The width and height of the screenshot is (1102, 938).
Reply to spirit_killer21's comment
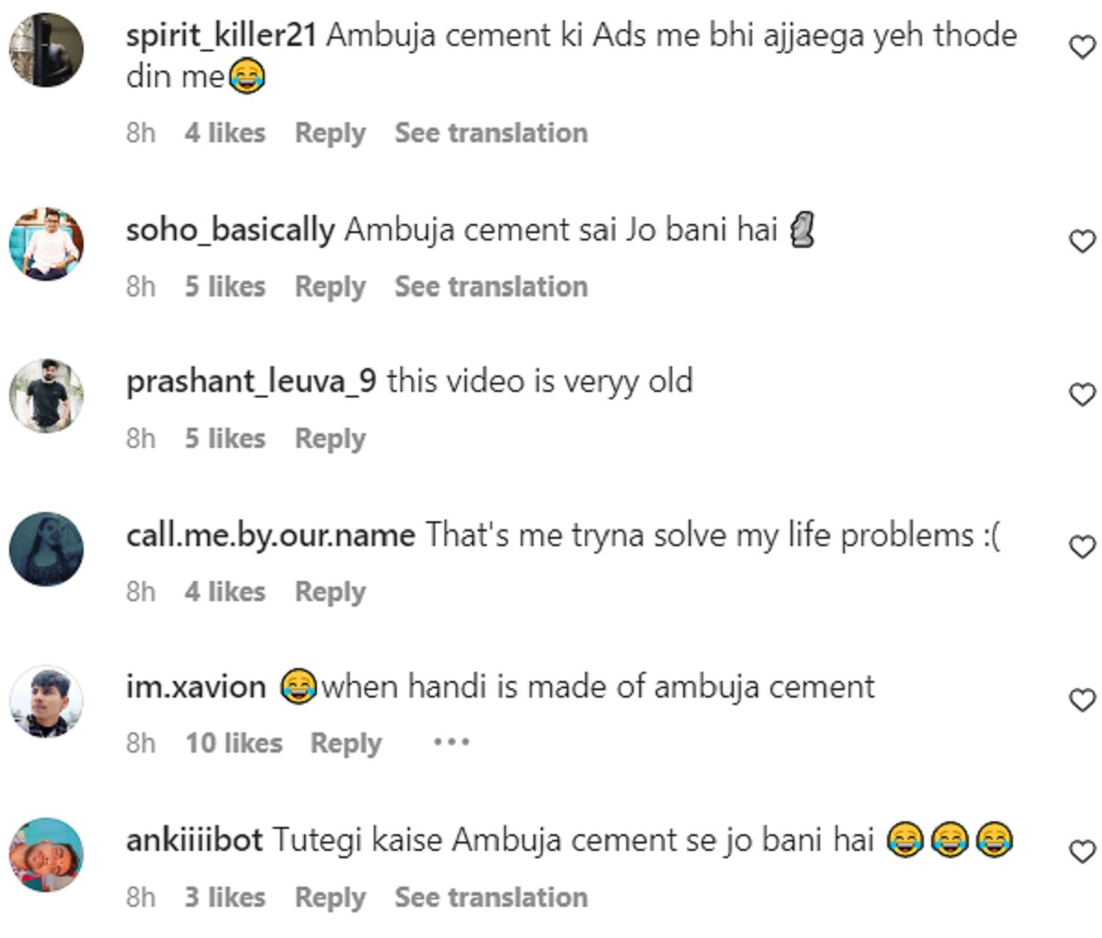pyautogui.click(x=330, y=133)
